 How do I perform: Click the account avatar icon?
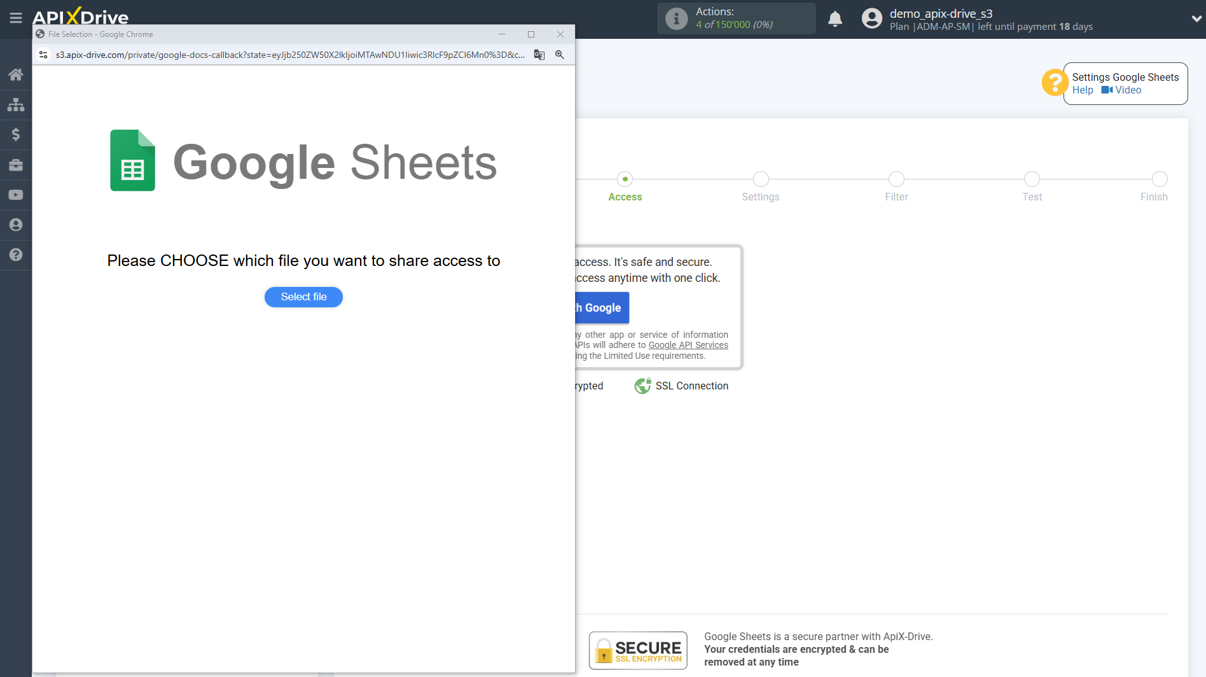pyautogui.click(x=871, y=18)
